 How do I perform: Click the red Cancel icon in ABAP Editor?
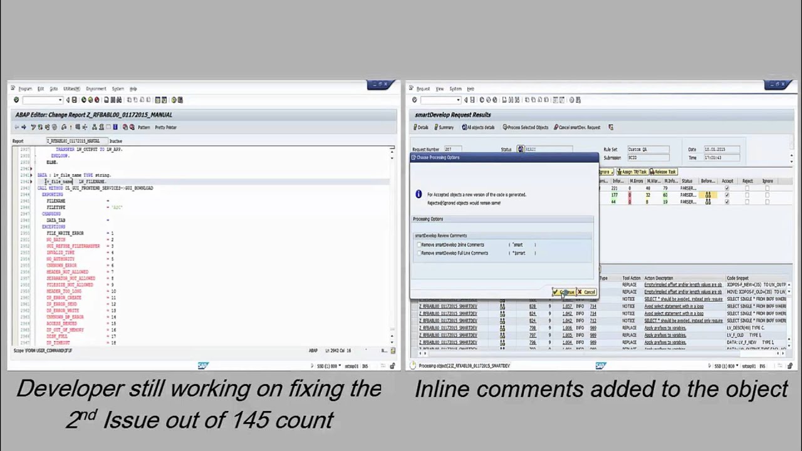point(96,100)
